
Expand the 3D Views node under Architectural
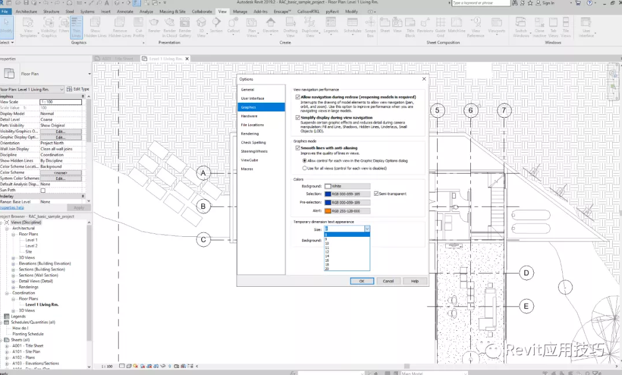13,258
